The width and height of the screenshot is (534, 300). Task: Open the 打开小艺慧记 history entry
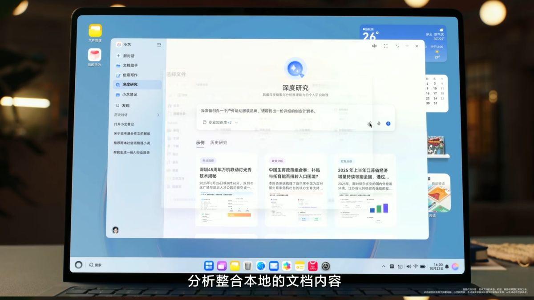(x=125, y=124)
